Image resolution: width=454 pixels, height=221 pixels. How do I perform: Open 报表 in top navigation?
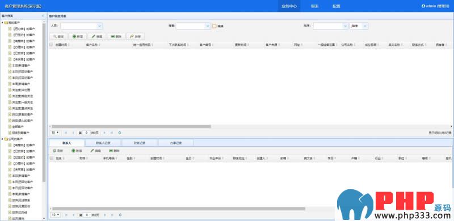(x=315, y=6)
